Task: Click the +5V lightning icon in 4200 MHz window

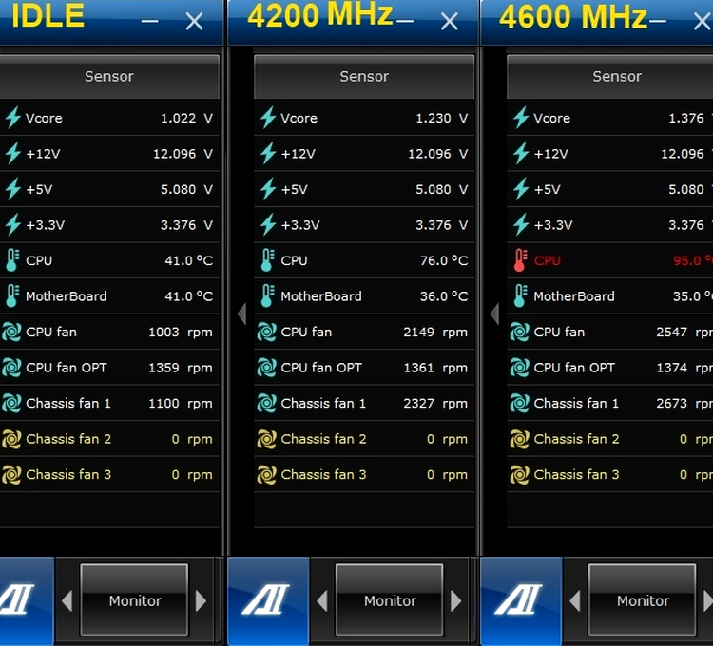Action: click(268, 189)
